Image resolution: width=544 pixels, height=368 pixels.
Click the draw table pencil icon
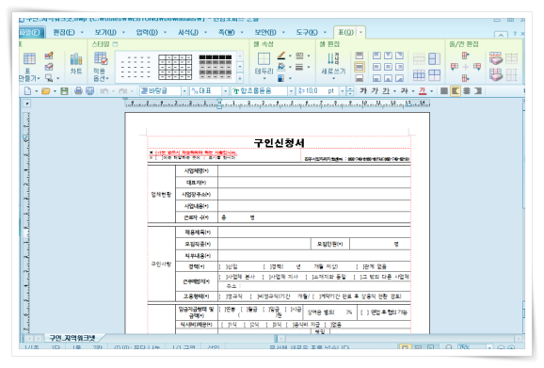click(x=49, y=56)
